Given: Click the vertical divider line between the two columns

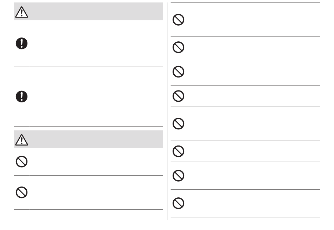Looking at the screenshot, I should tap(167, 111).
